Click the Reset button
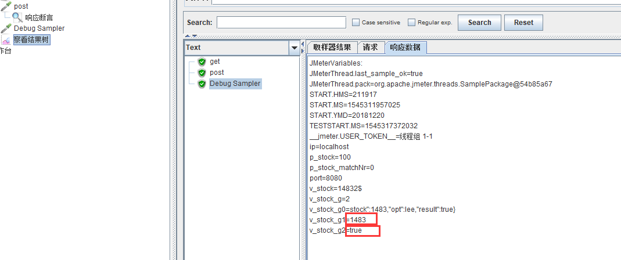This screenshot has width=621, height=260. [x=523, y=23]
